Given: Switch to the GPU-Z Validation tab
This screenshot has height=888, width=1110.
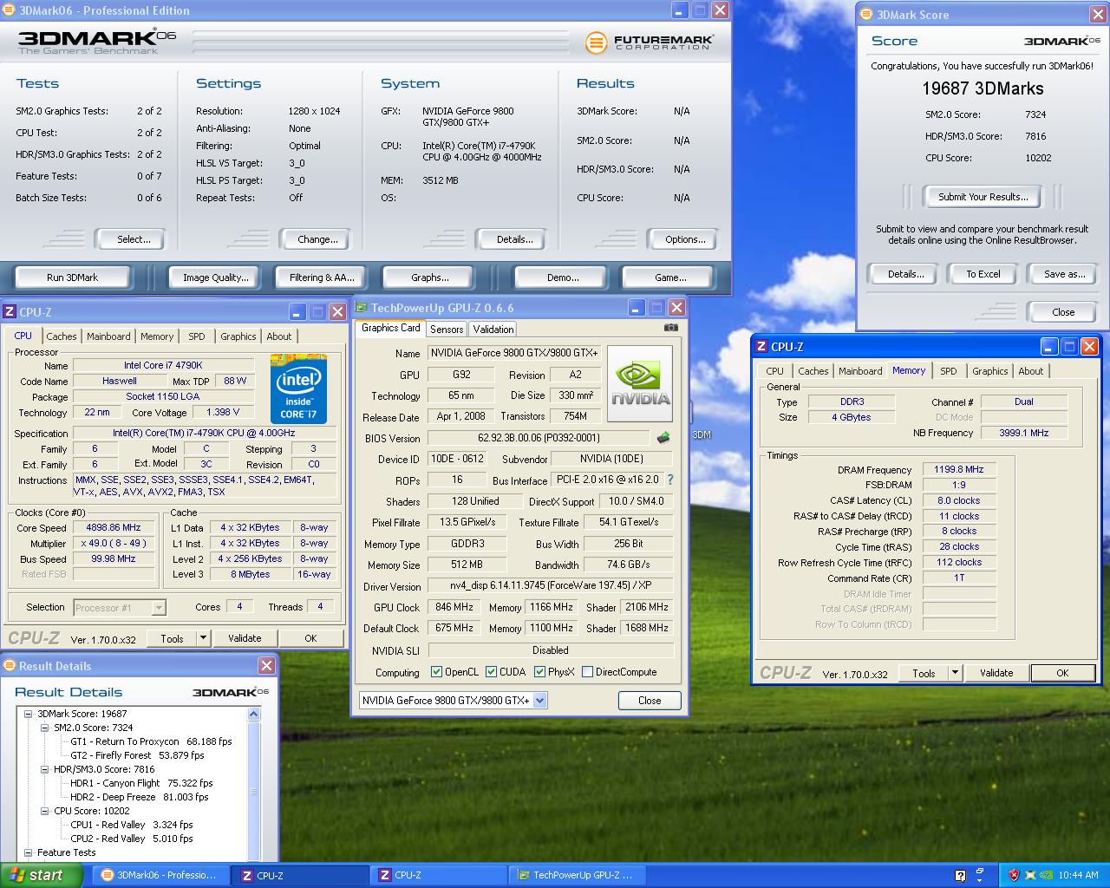Looking at the screenshot, I should [493, 330].
